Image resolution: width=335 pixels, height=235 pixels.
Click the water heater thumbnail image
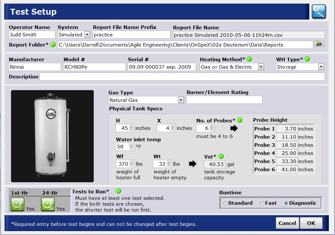[x=52, y=136]
